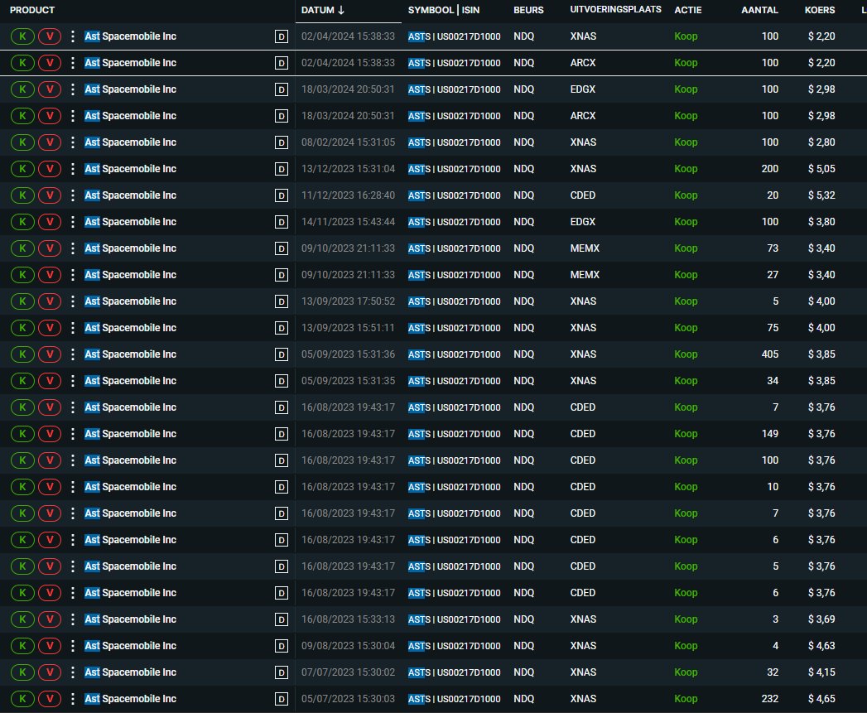The image size is (867, 713).
Task: Click the D icon in the 16/08/2023 row with 149 shares
Action: pyautogui.click(x=282, y=434)
